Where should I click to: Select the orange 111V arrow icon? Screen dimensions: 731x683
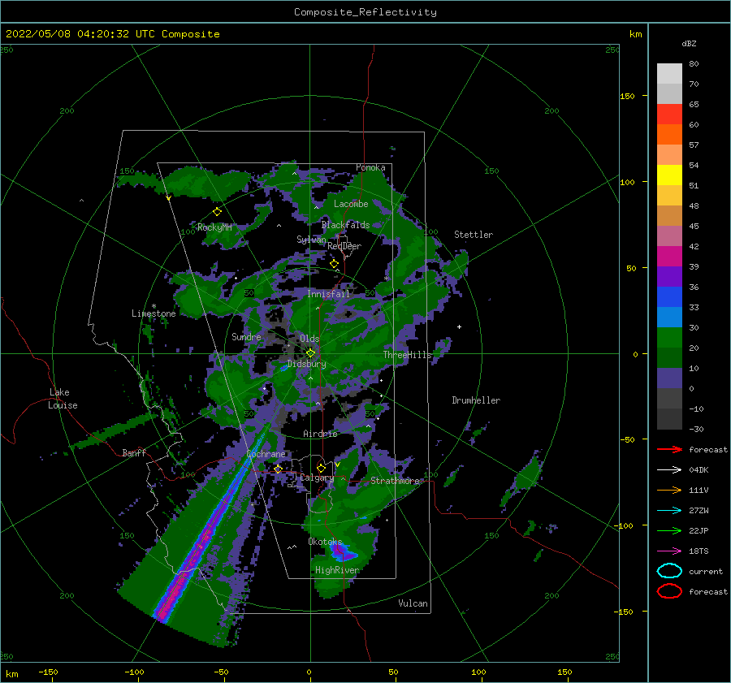pyautogui.click(x=669, y=490)
